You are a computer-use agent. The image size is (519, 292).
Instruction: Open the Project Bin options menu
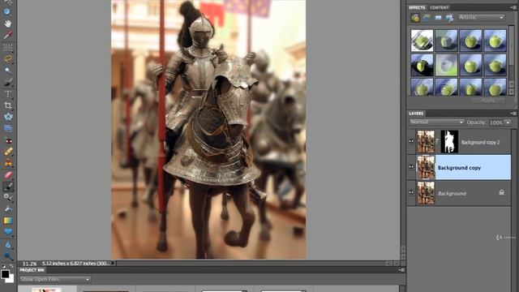[x=401, y=270]
